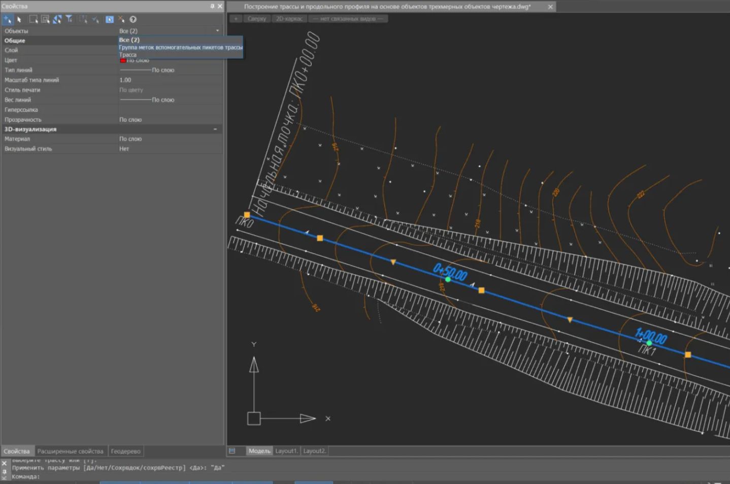The image size is (730, 484).
Task: Select the plain arrow pointer tool
Action: (x=19, y=19)
